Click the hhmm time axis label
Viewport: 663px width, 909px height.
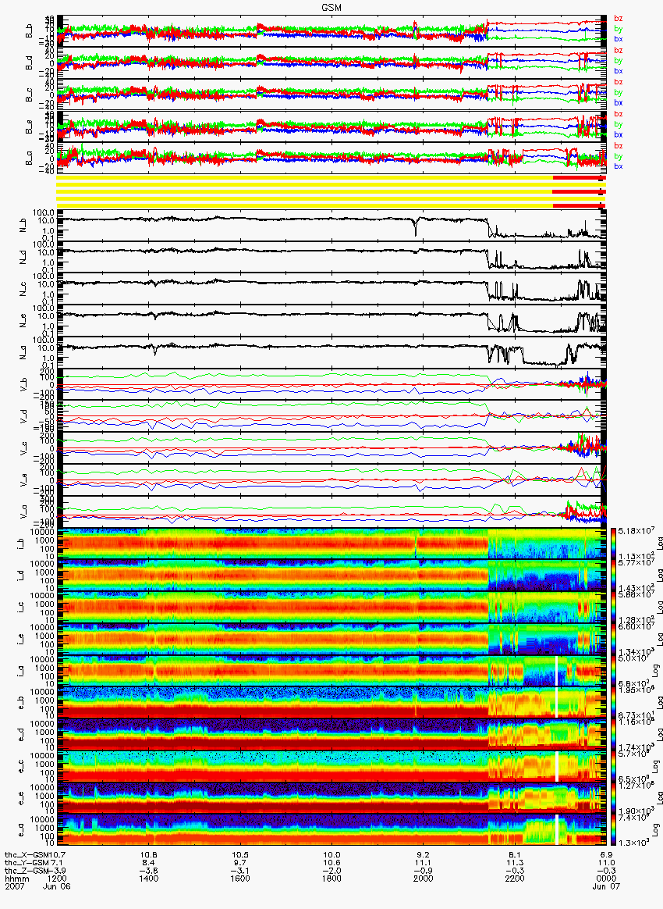16,879
